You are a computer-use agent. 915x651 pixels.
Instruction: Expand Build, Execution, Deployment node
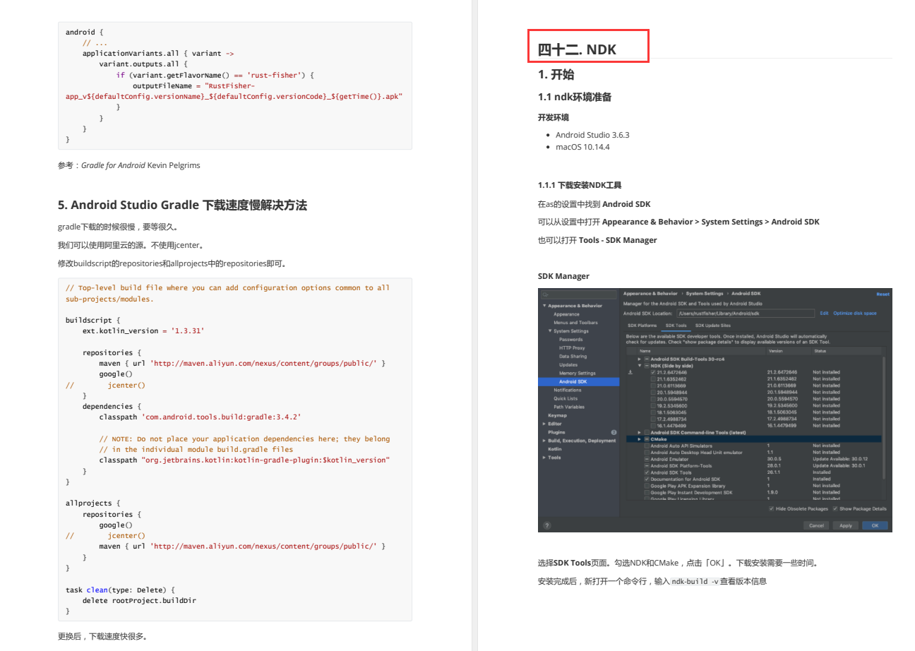[x=544, y=441]
